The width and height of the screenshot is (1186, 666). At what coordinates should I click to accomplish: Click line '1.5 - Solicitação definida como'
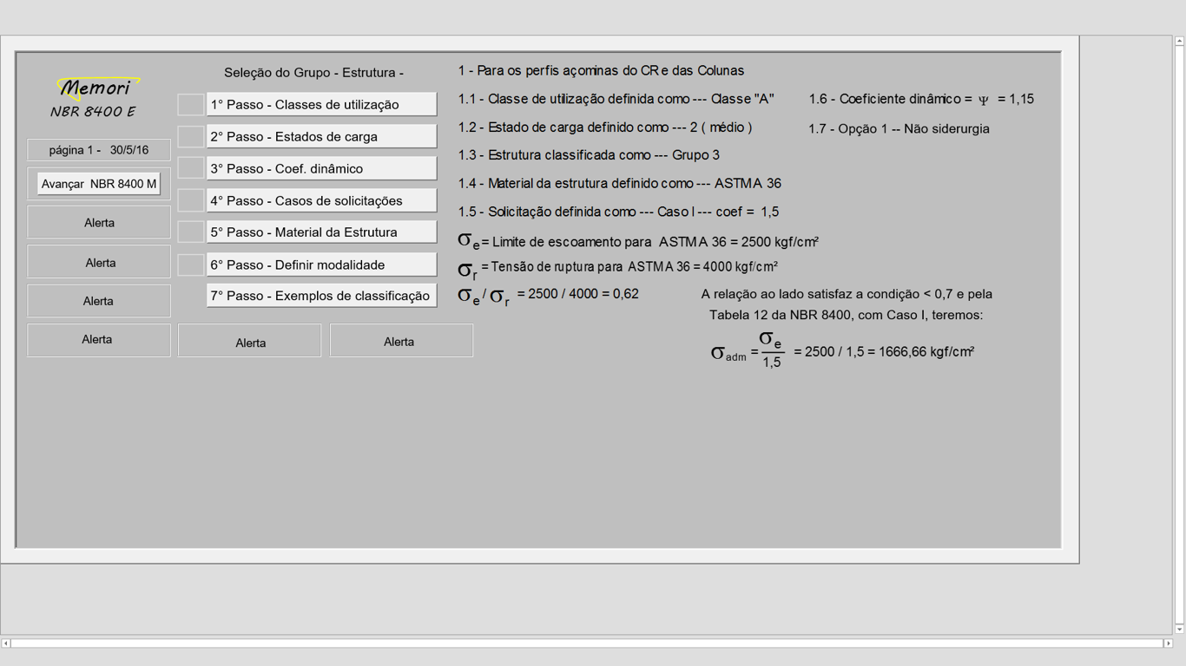618,212
